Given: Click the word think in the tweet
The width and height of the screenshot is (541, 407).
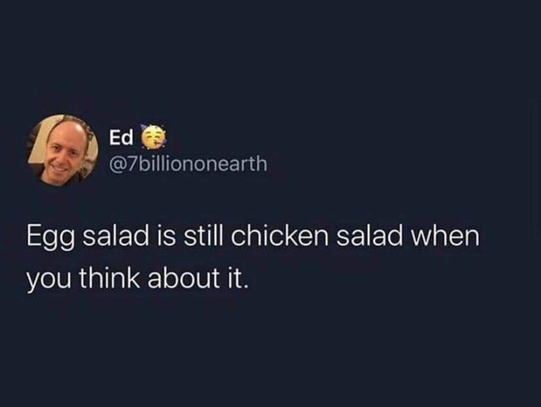Looking at the screenshot, I should [x=110, y=278].
